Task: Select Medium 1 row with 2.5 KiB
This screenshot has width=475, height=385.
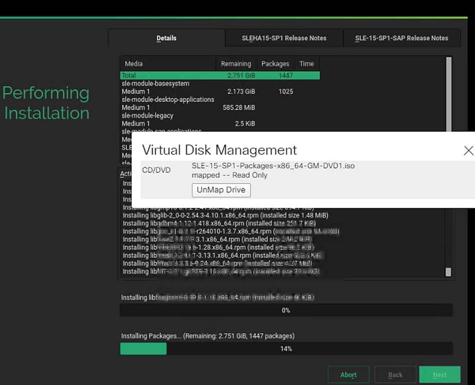Action: (220, 124)
